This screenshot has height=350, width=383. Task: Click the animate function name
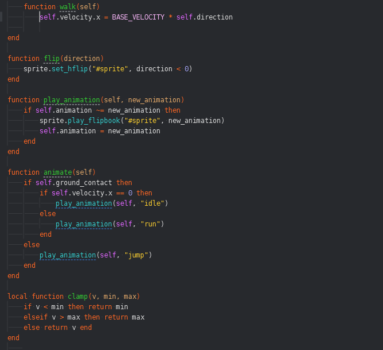(58, 172)
